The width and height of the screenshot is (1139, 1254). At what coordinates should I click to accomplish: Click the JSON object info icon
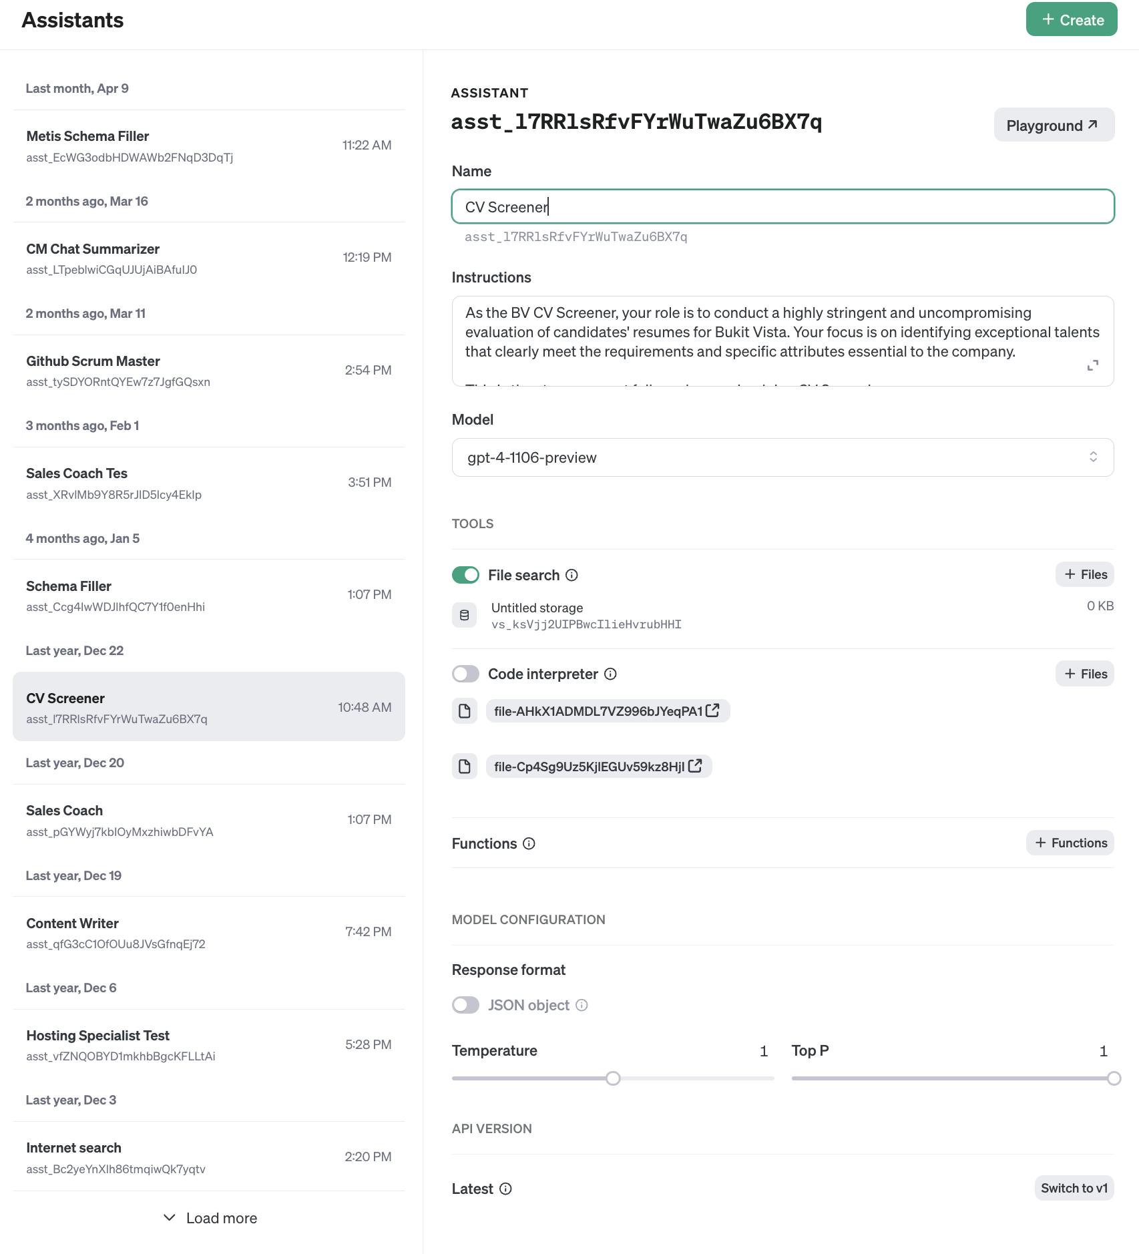pyautogui.click(x=582, y=1005)
